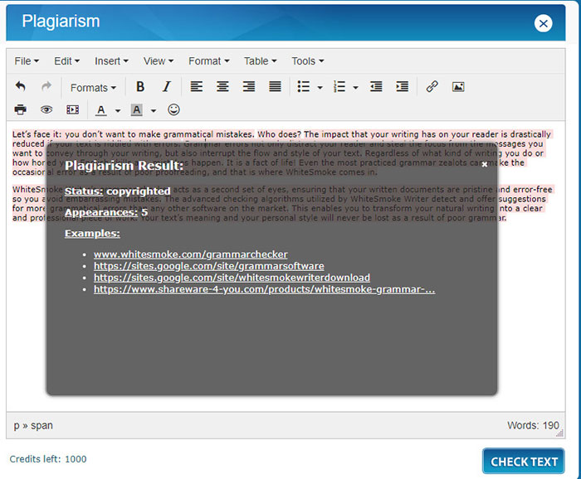Click the Insert link chain icon
Image resolution: width=581 pixels, height=479 pixels.
432,87
